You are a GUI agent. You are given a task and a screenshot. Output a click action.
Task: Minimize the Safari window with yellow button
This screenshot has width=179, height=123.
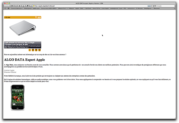[x=7, y=3]
